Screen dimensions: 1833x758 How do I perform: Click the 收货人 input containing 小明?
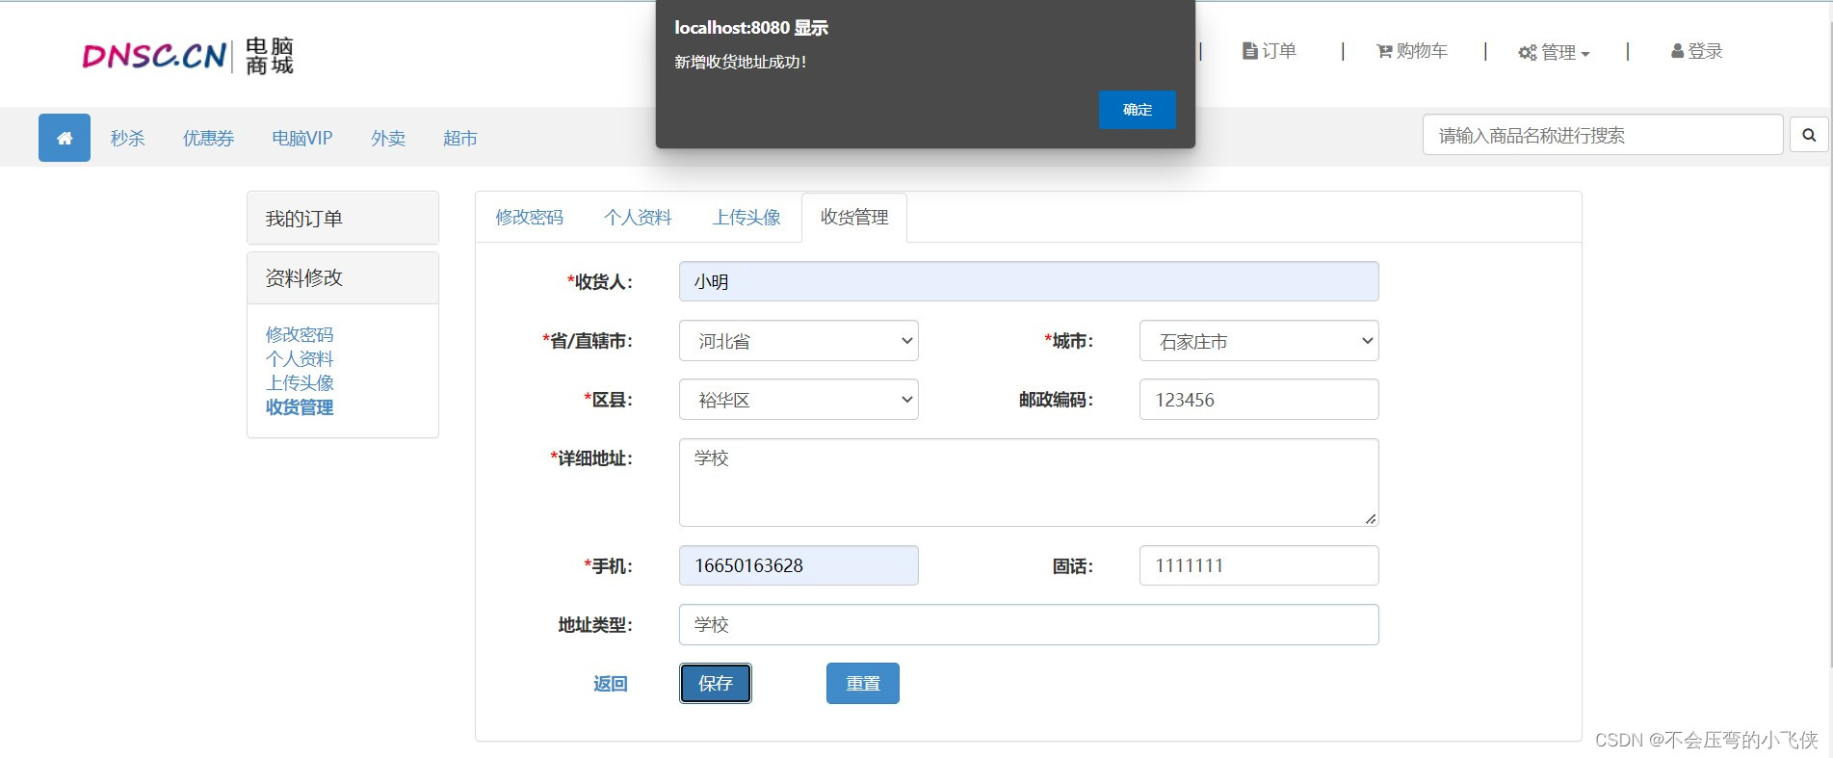tap(1029, 281)
